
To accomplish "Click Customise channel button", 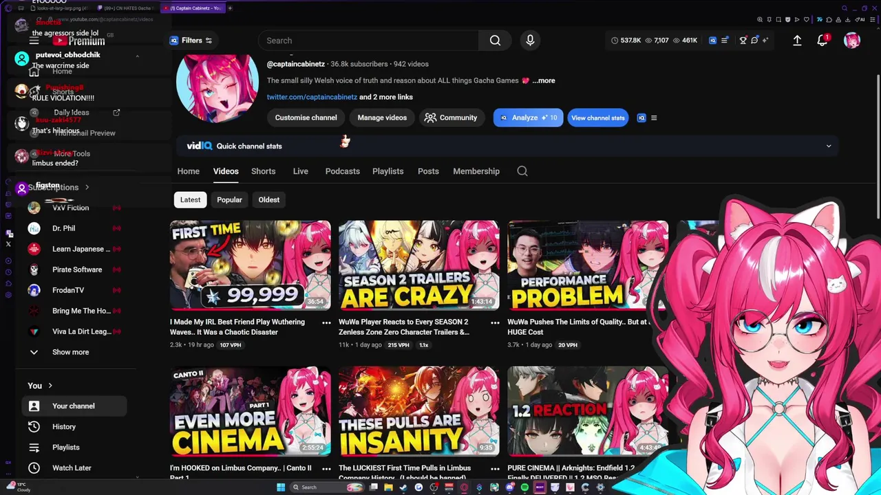I will point(306,118).
